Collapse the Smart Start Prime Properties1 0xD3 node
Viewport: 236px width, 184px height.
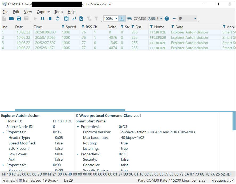point(78,127)
